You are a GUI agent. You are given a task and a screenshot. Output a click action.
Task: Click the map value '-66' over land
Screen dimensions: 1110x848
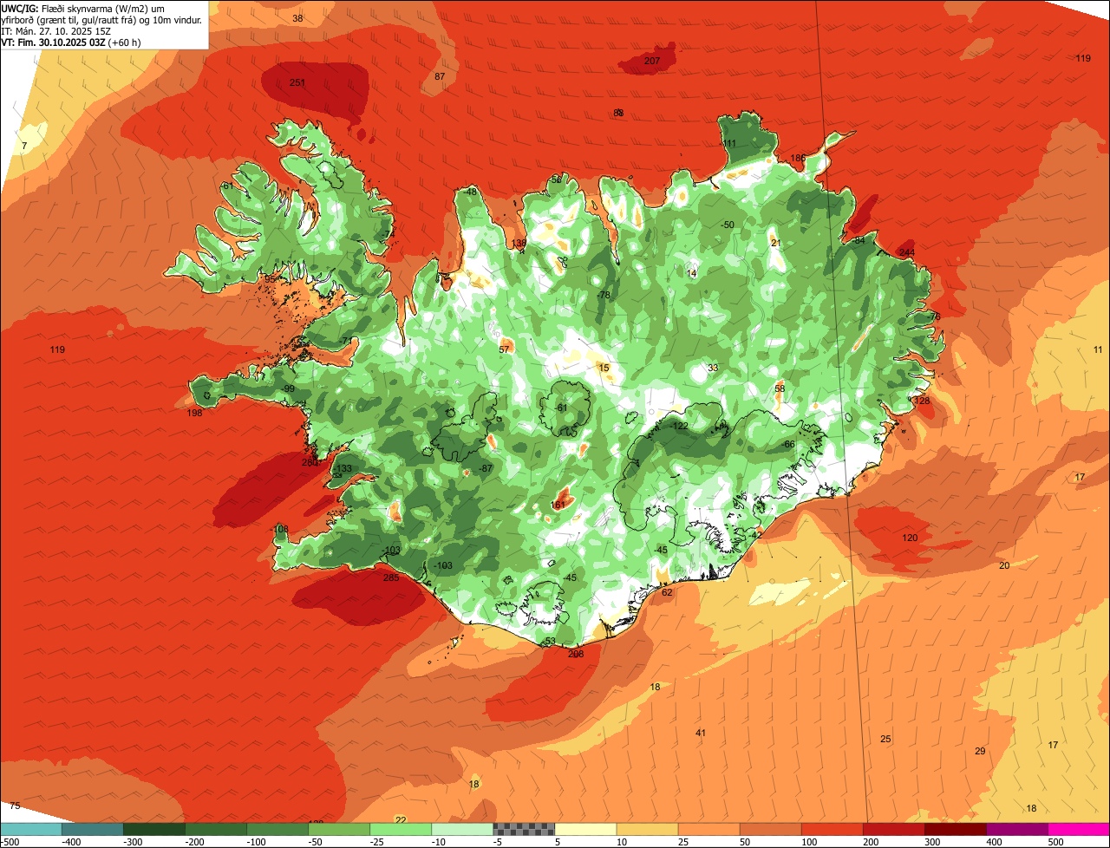(787, 444)
